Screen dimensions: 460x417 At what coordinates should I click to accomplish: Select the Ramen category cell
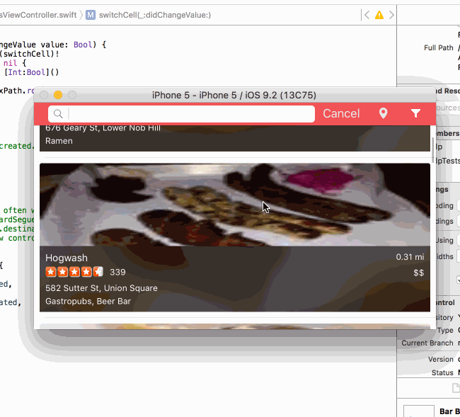tap(59, 141)
